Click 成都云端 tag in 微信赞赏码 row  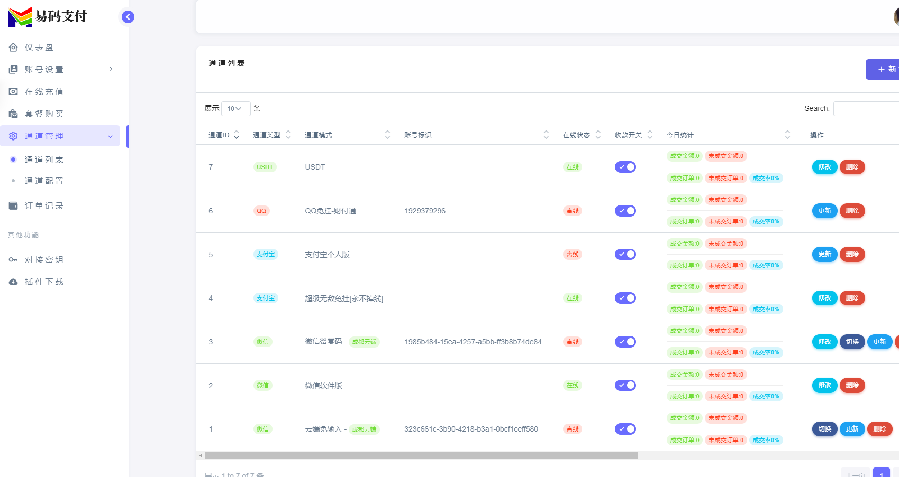click(364, 342)
